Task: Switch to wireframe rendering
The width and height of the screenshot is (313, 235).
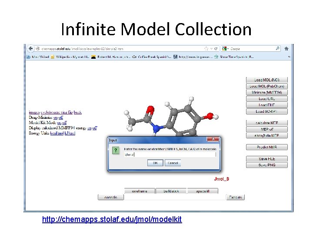Action: click(x=140, y=191)
